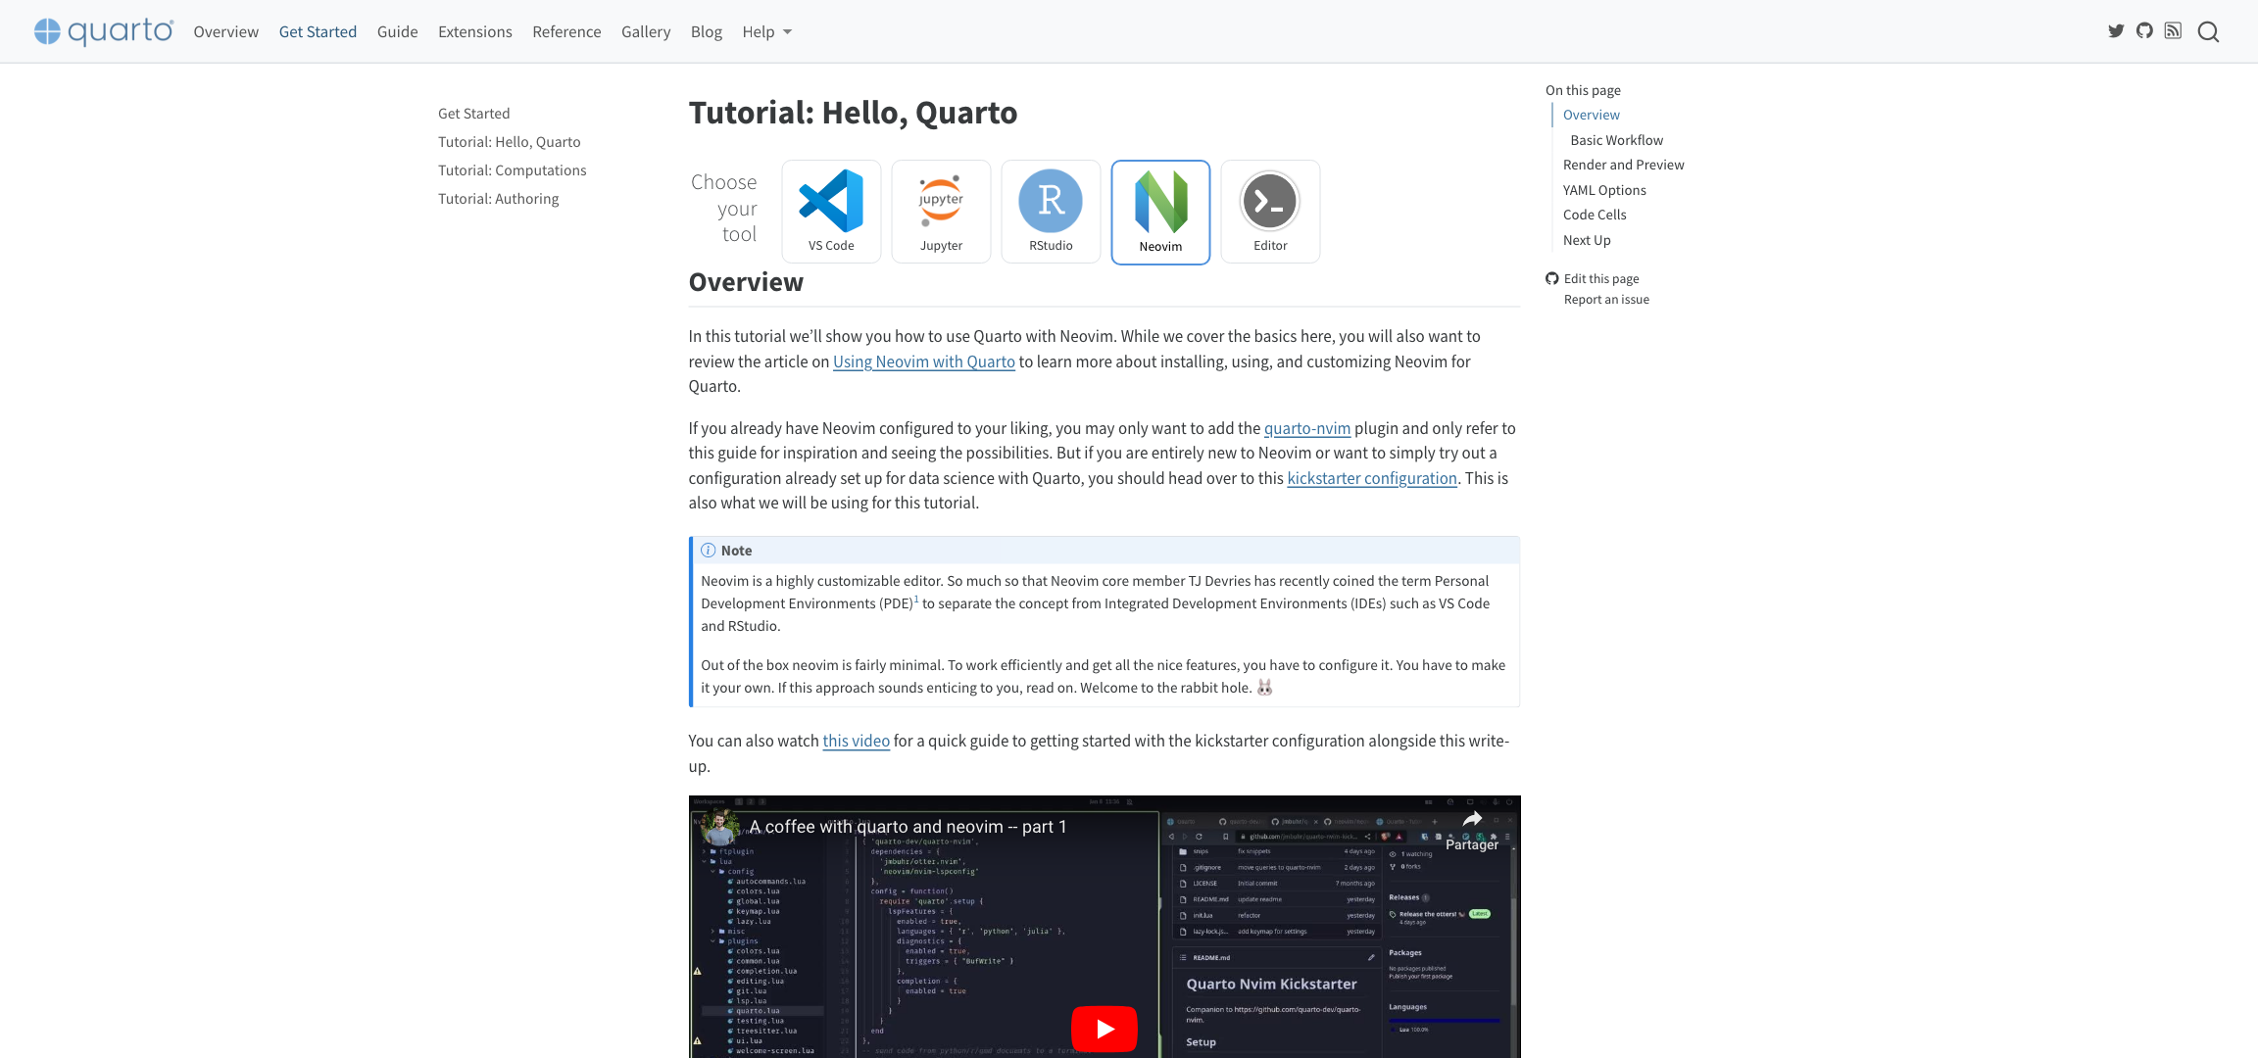
Task: Open the GitHub icon in navbar
Action: [x=2144, y=31]
